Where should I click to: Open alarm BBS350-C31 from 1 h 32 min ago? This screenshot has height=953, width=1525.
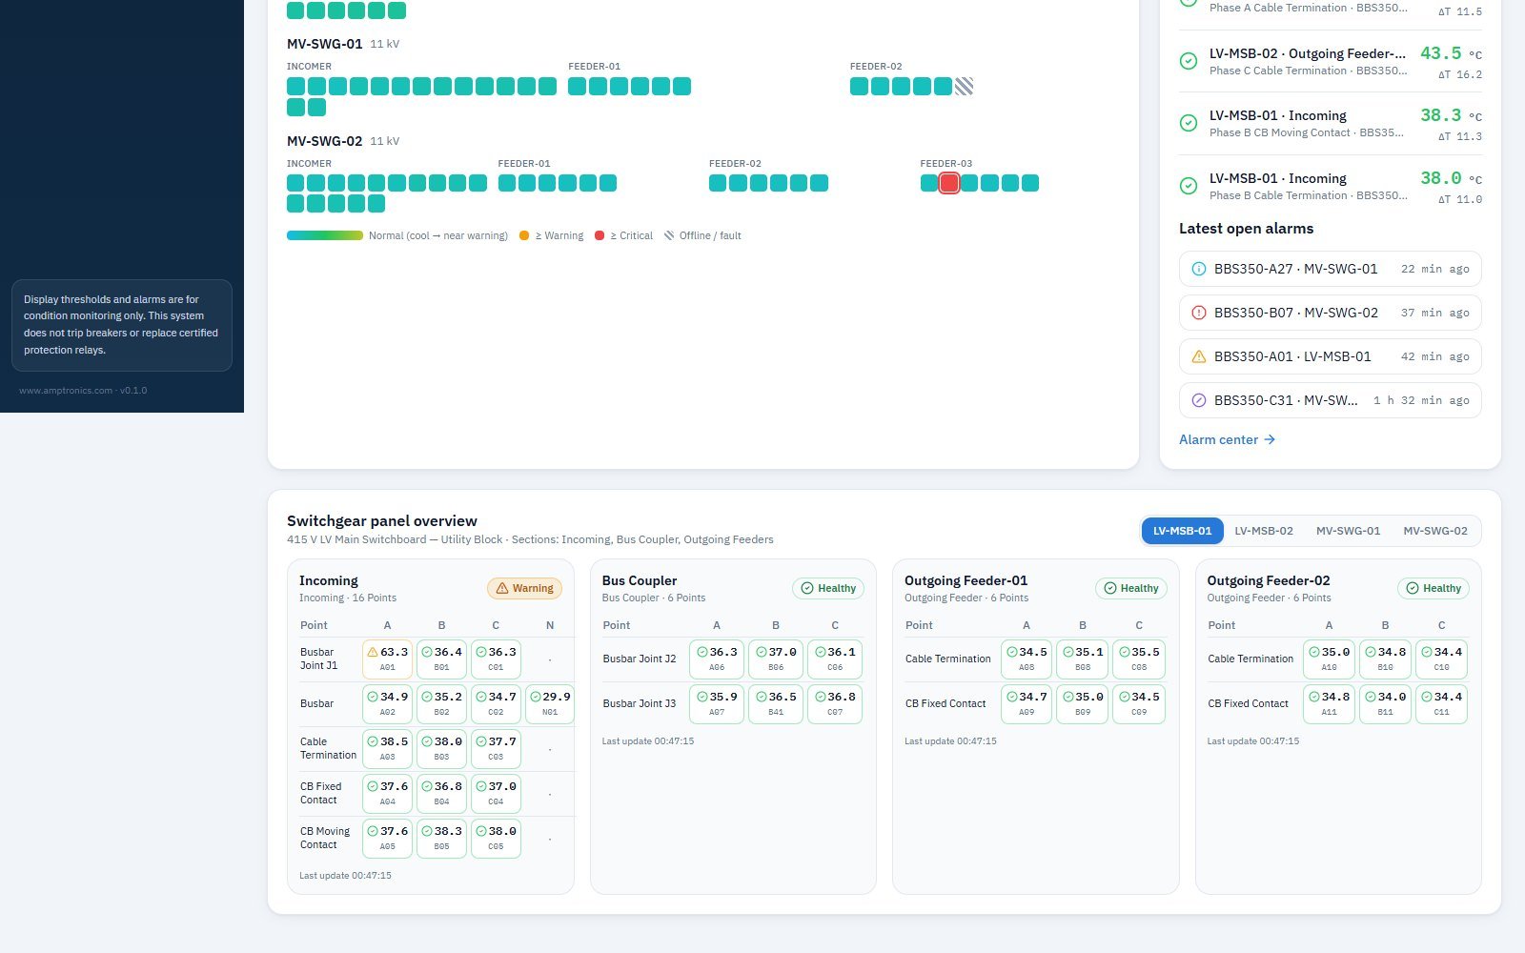[x=1330, y=400]
